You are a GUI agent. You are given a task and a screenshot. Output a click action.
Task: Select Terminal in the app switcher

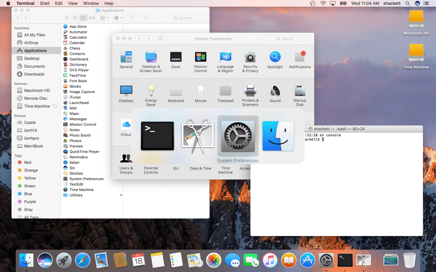click(x=158, y=136)
